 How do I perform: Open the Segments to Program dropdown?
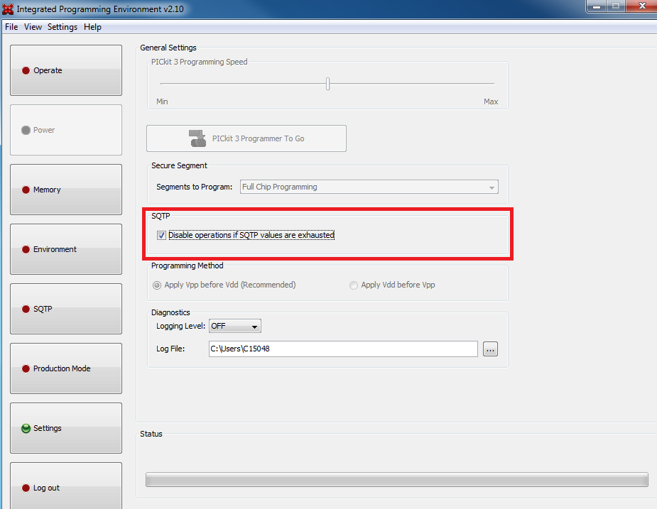[x=492, y=187]
